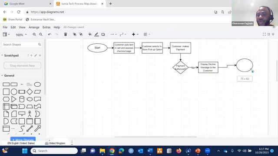Select the Display Decline Message box

(208, 68)
